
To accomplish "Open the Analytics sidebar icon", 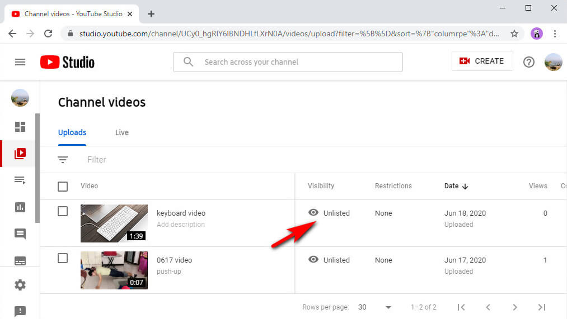I will coord(20,207).
